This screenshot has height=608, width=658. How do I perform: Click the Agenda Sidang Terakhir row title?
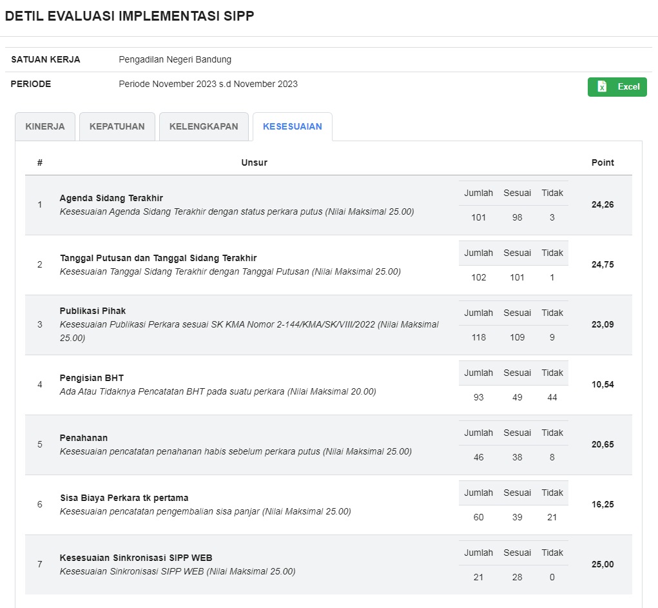111,198
